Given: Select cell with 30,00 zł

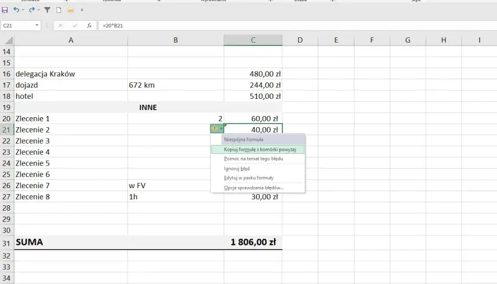Looking at the screenshot, I should [253, 197].
